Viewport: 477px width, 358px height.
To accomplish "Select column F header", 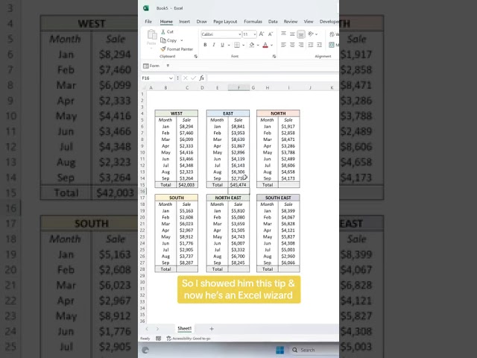I will [x=238, y=88].
